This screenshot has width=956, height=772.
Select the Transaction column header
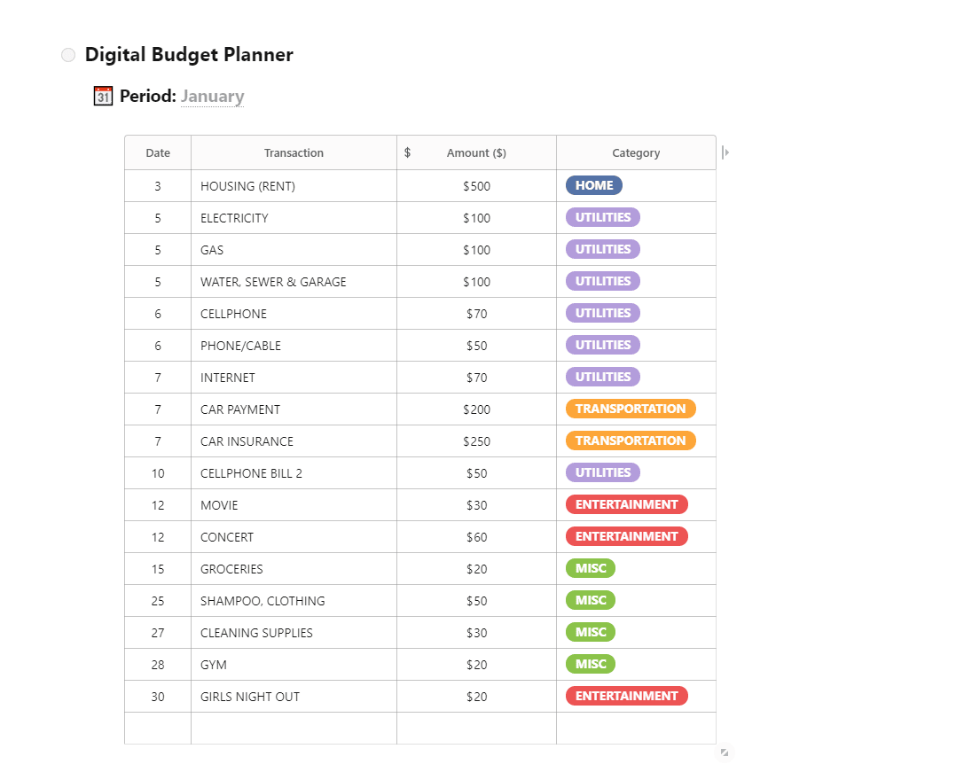click(x=294, y=153)
